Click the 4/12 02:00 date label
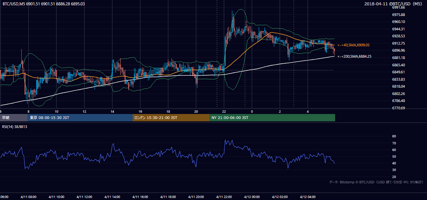 (x=280, y=197)
